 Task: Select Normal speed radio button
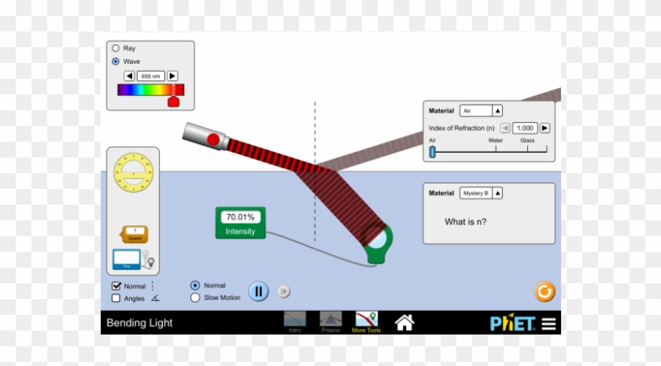point(195,286)
